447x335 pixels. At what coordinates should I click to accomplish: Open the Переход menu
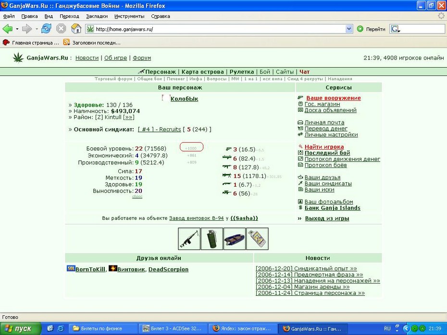tap(69, 16)
